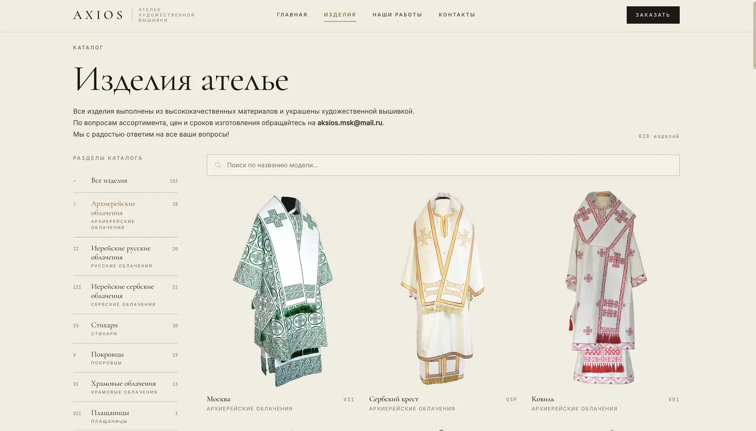The width and height of the screenshot is (756, 431).
Task: Focus the model name search field
Action: click(443, 165)
